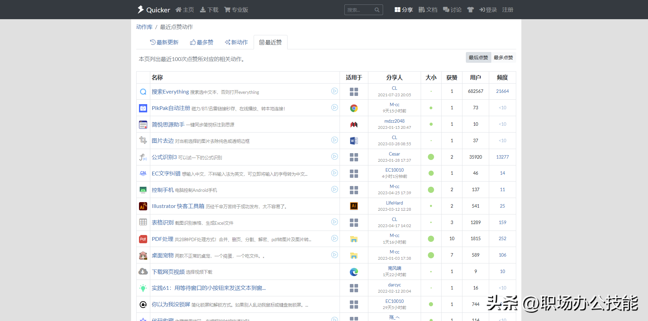
Task: Click frequency value 13277
Action: click(502, 157)
